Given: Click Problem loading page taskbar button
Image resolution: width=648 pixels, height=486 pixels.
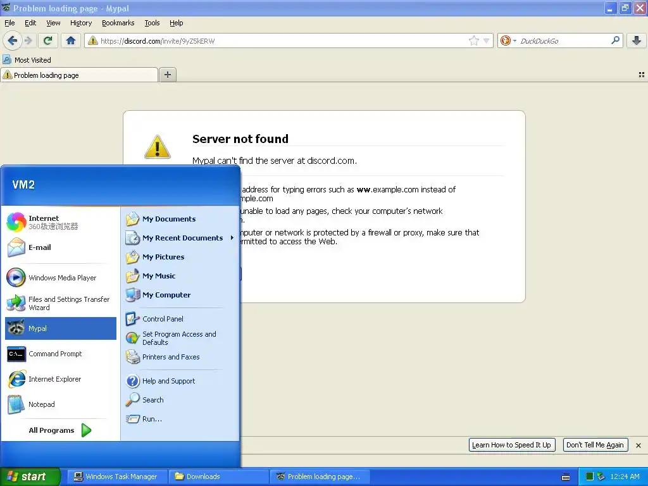Looking at the screenshot, I should 319,477.
